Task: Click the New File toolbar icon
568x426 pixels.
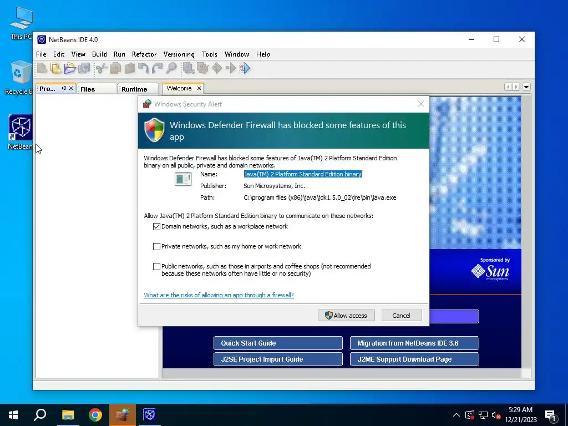Action: click(42, 68)
